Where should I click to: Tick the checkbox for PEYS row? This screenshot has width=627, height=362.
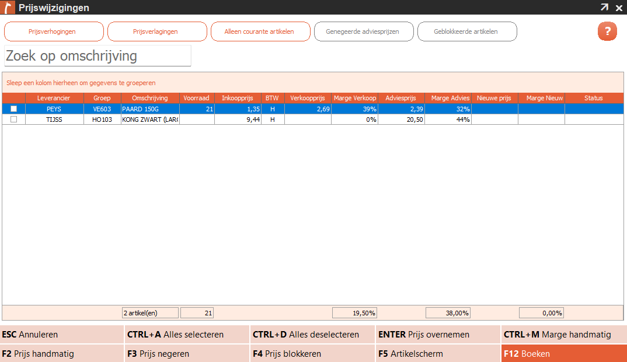pyautogui.click(x=13, y=108)
